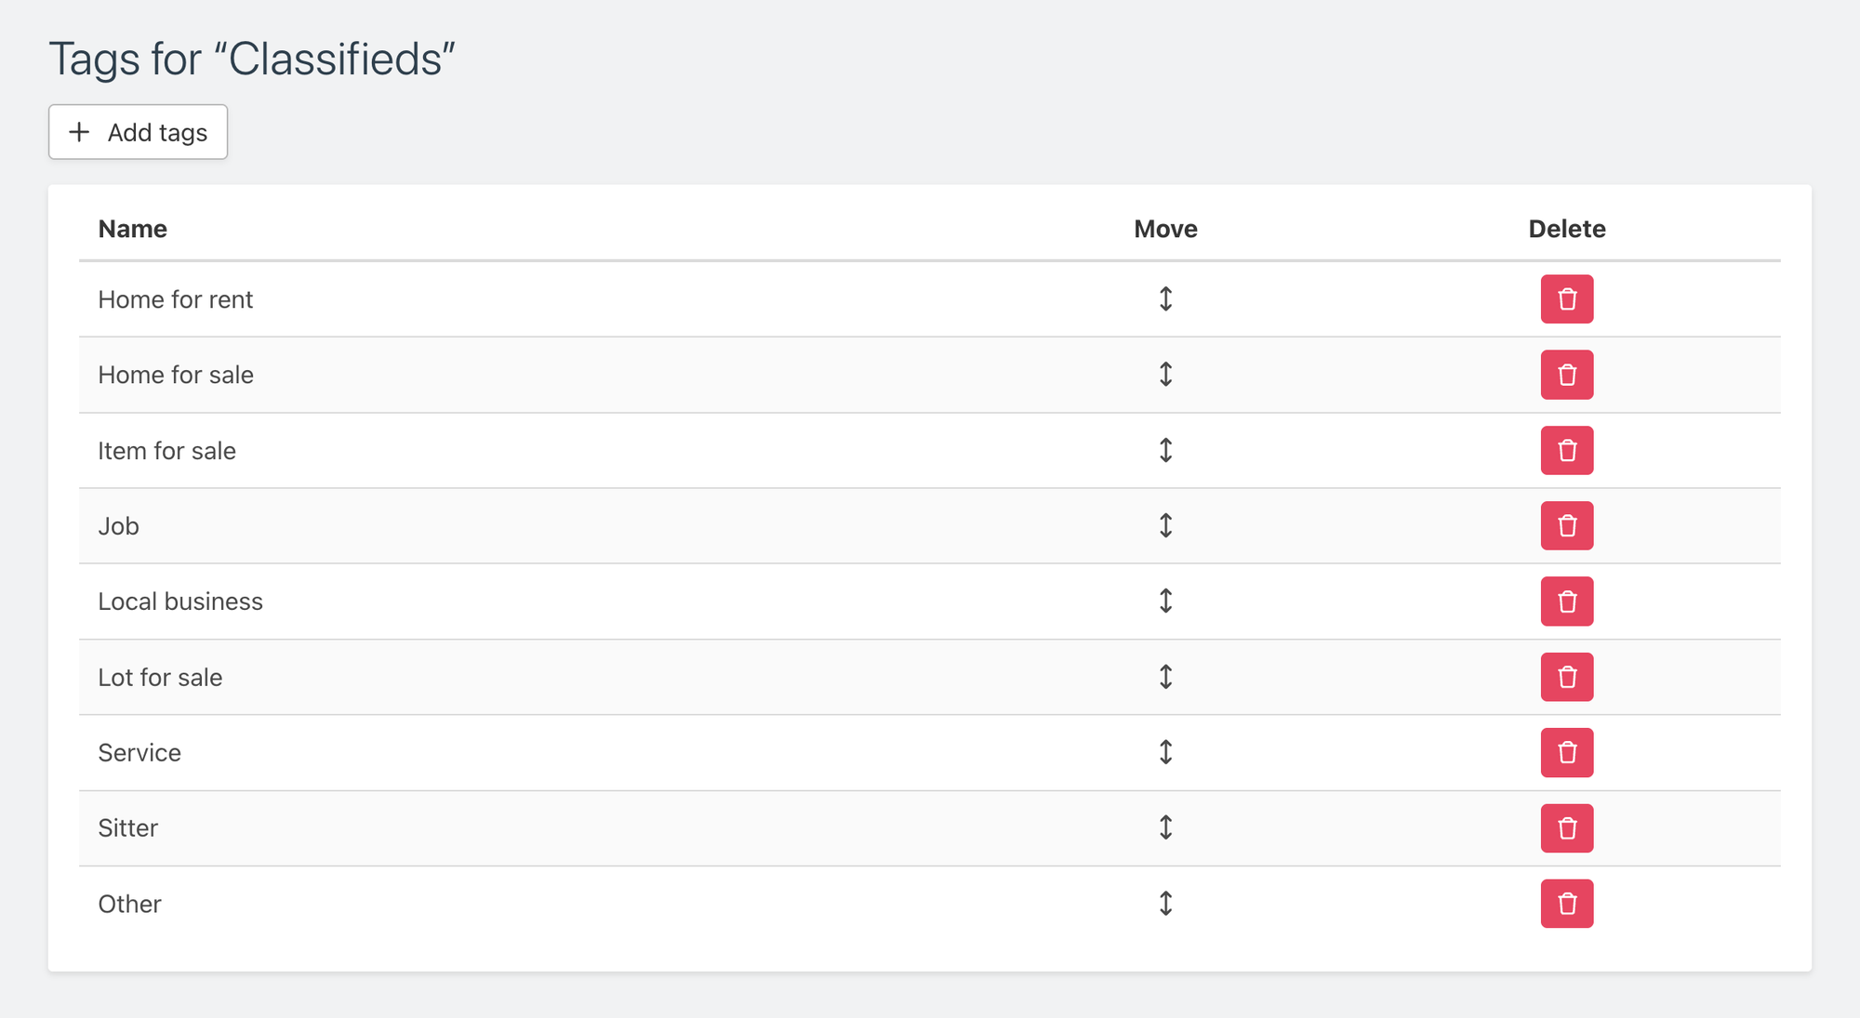
Task: Click the move icon for "Other"
Action: (x=1165, y=904)
